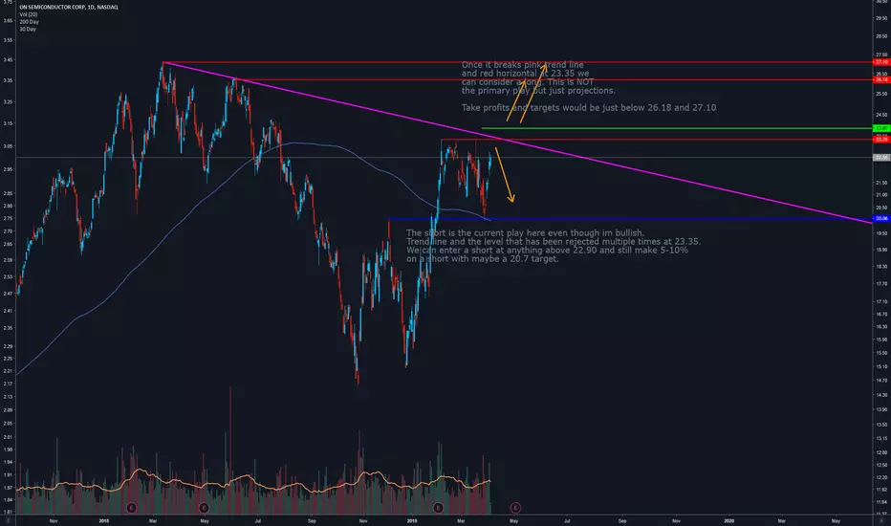Click the 2018 label on time axis

pos(104,520)
